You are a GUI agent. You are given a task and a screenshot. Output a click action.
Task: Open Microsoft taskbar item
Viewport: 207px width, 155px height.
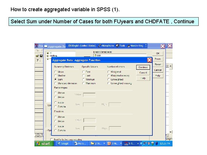80,144
